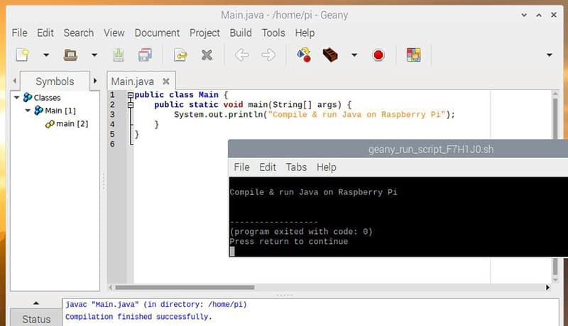Create a new file with toolbar icon
The height and width of the screenshot is (326, 568).
point(23,55)
